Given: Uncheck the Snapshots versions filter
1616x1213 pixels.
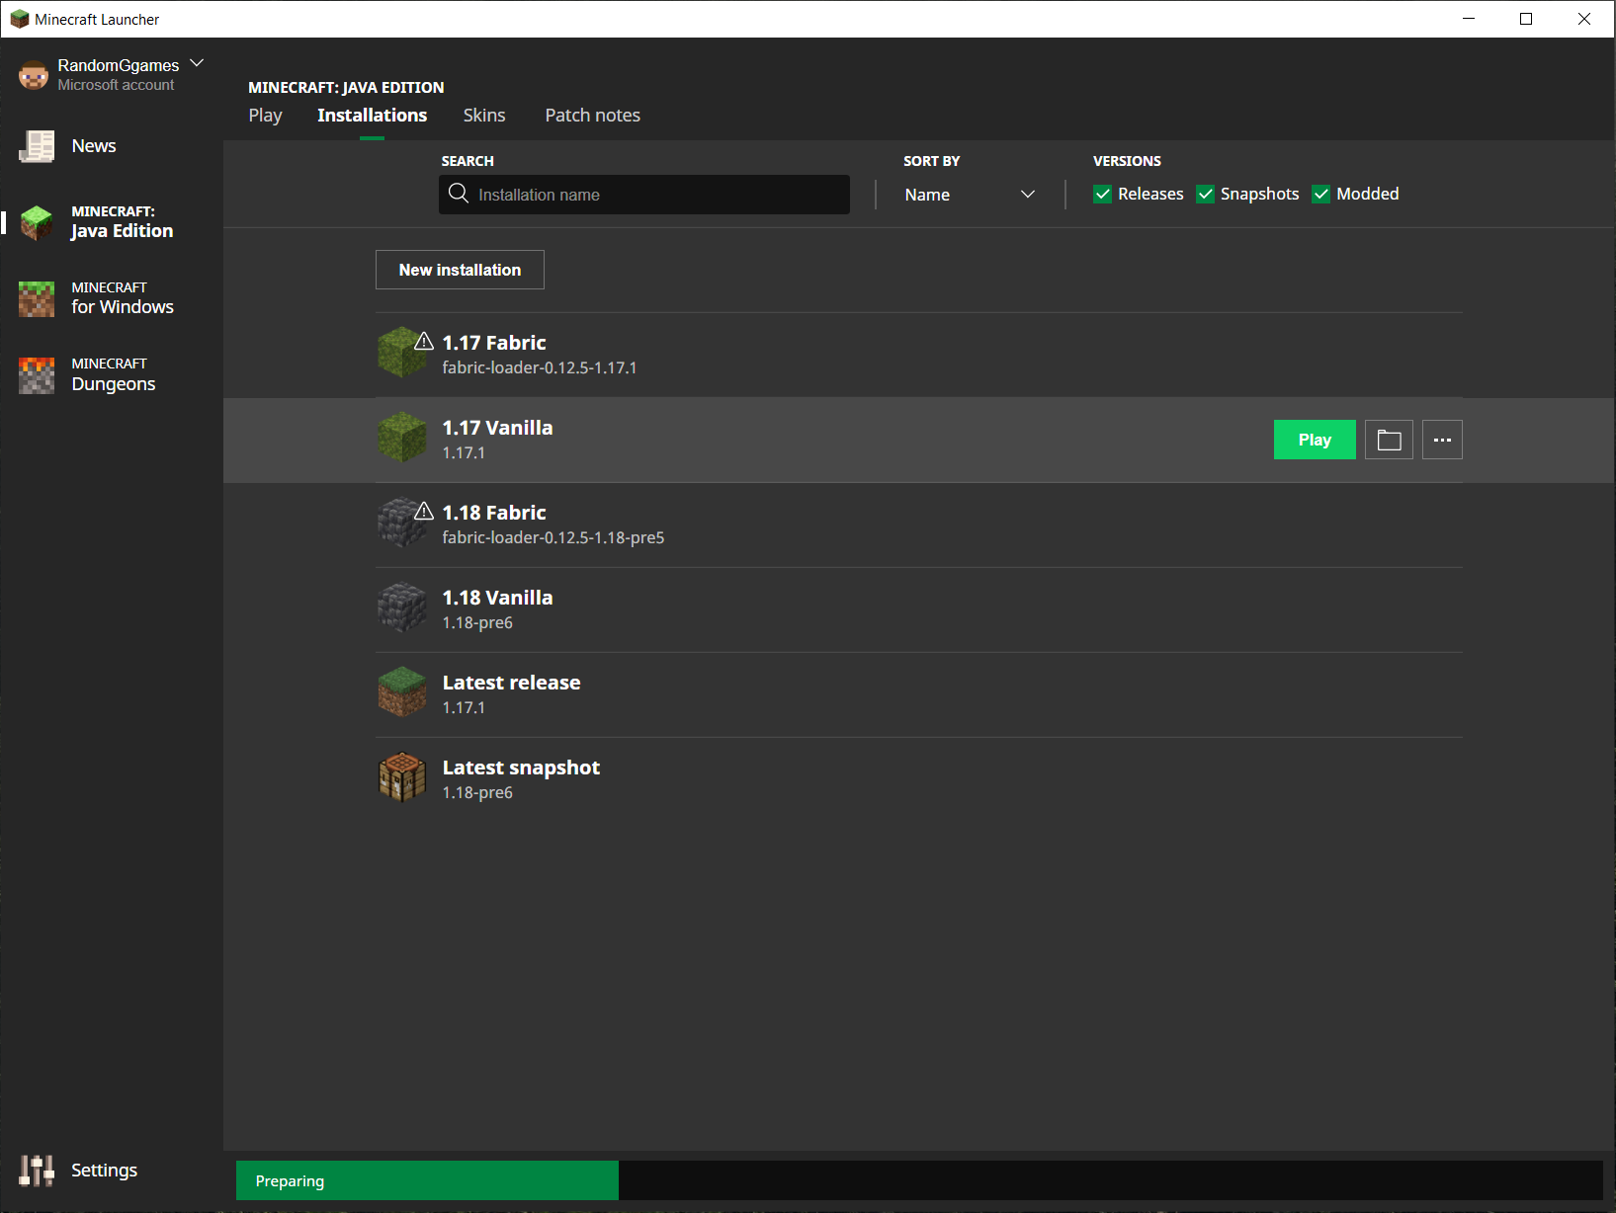Looking at the screenshot, I should click(1205, 194).
